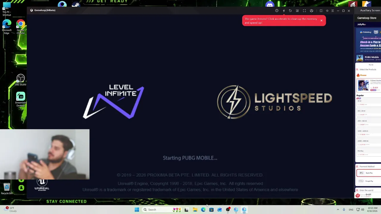Open the Gameloop hamburger menu
This screenshot has height=214, width=381.
[x=332, y=11]
